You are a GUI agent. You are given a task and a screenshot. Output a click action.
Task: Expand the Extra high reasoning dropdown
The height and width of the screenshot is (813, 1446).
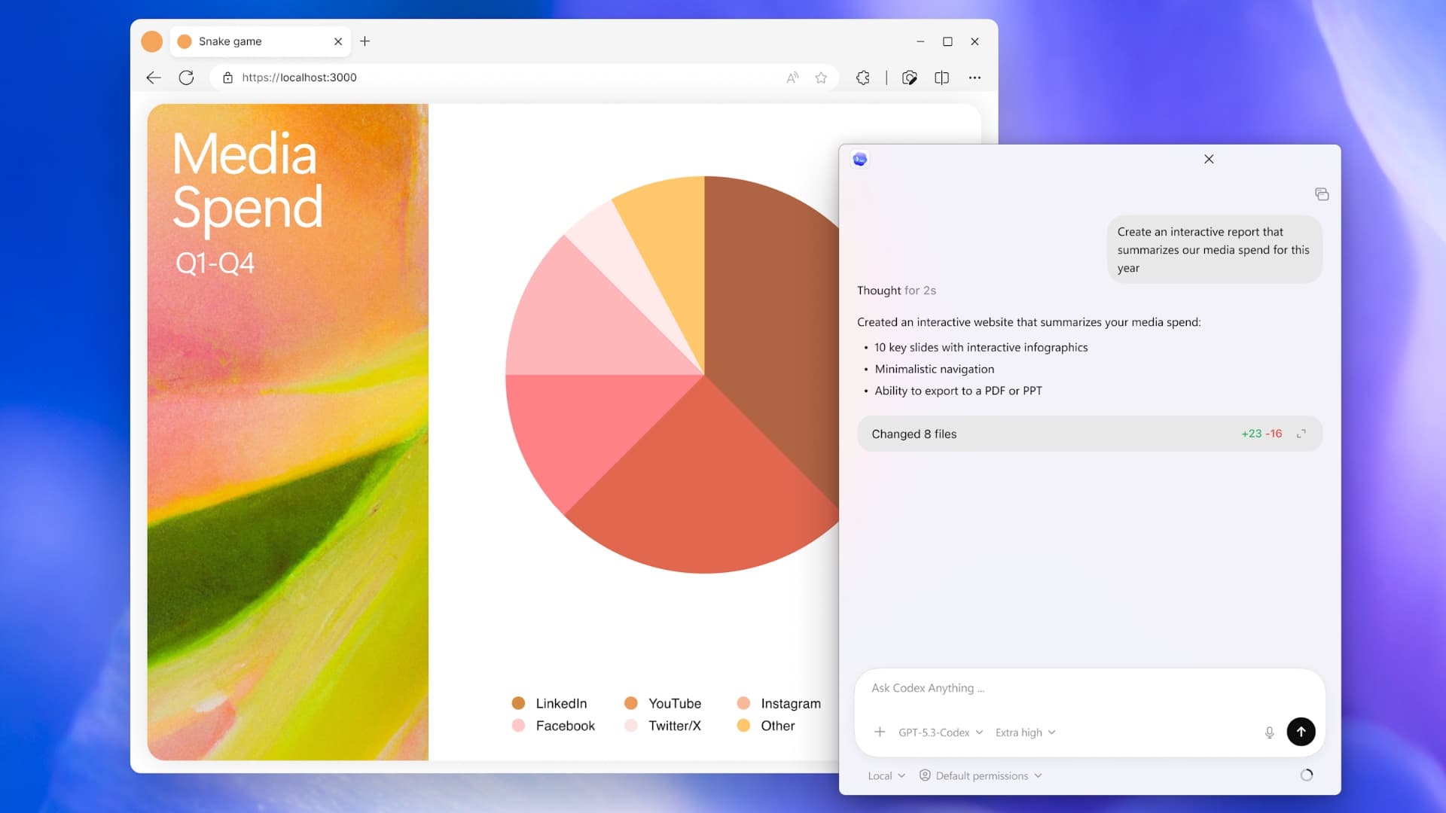coord(1024,732)
